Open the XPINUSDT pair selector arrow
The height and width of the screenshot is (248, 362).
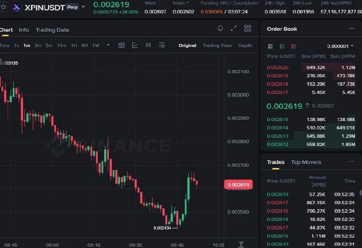[83, 7]
